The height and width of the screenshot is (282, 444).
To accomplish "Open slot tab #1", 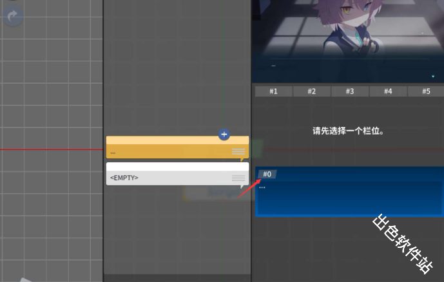I will click(x=273, y=91).
